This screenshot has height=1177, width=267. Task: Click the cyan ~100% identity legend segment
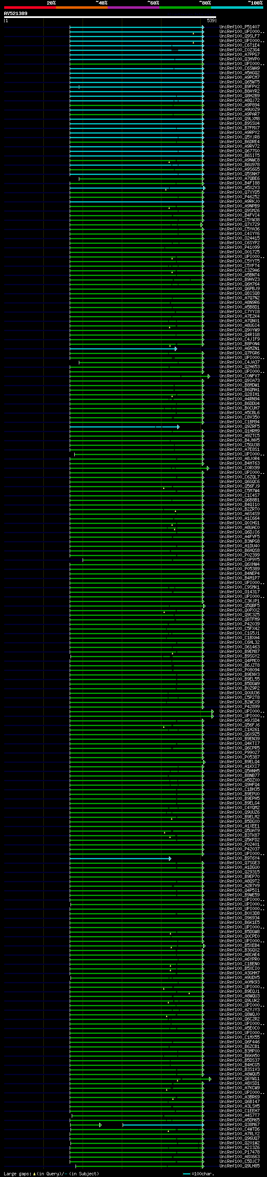(237, 8)
